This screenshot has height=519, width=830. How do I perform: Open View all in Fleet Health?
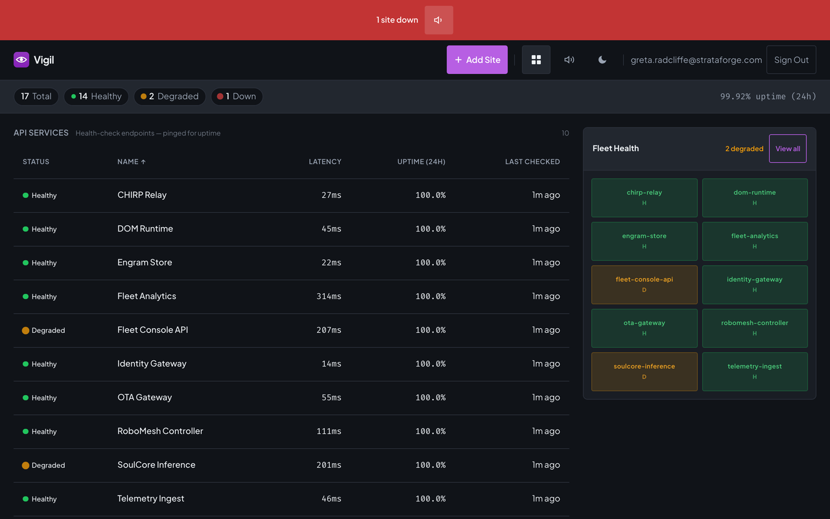tap(788, 149)
